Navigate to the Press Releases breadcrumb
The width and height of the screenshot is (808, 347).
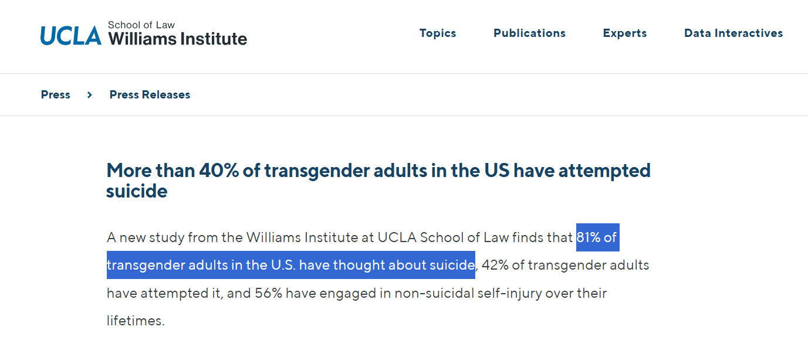150,94
